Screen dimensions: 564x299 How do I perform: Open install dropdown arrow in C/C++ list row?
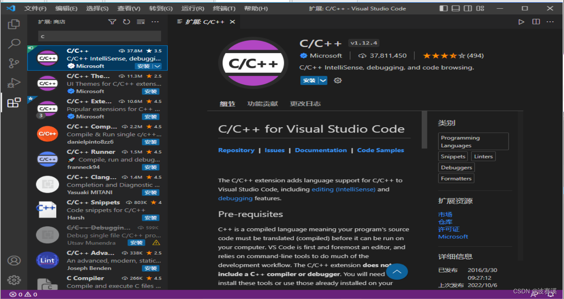[158, 66]
